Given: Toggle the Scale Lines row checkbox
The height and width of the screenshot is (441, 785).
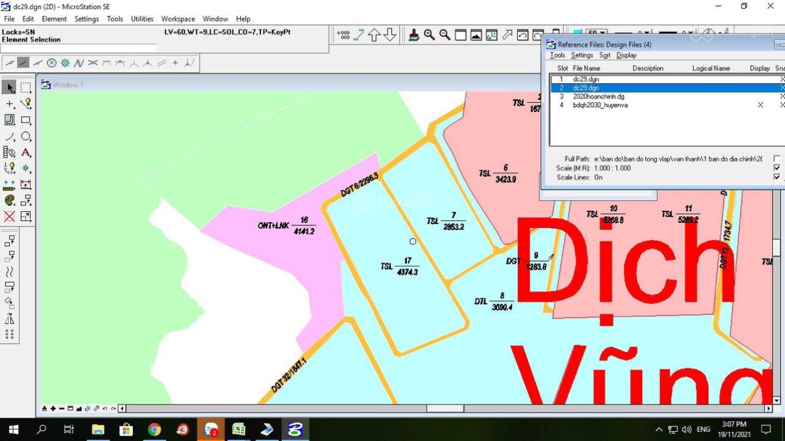Looking at the screenshot, I should click(x=777, y=177).
